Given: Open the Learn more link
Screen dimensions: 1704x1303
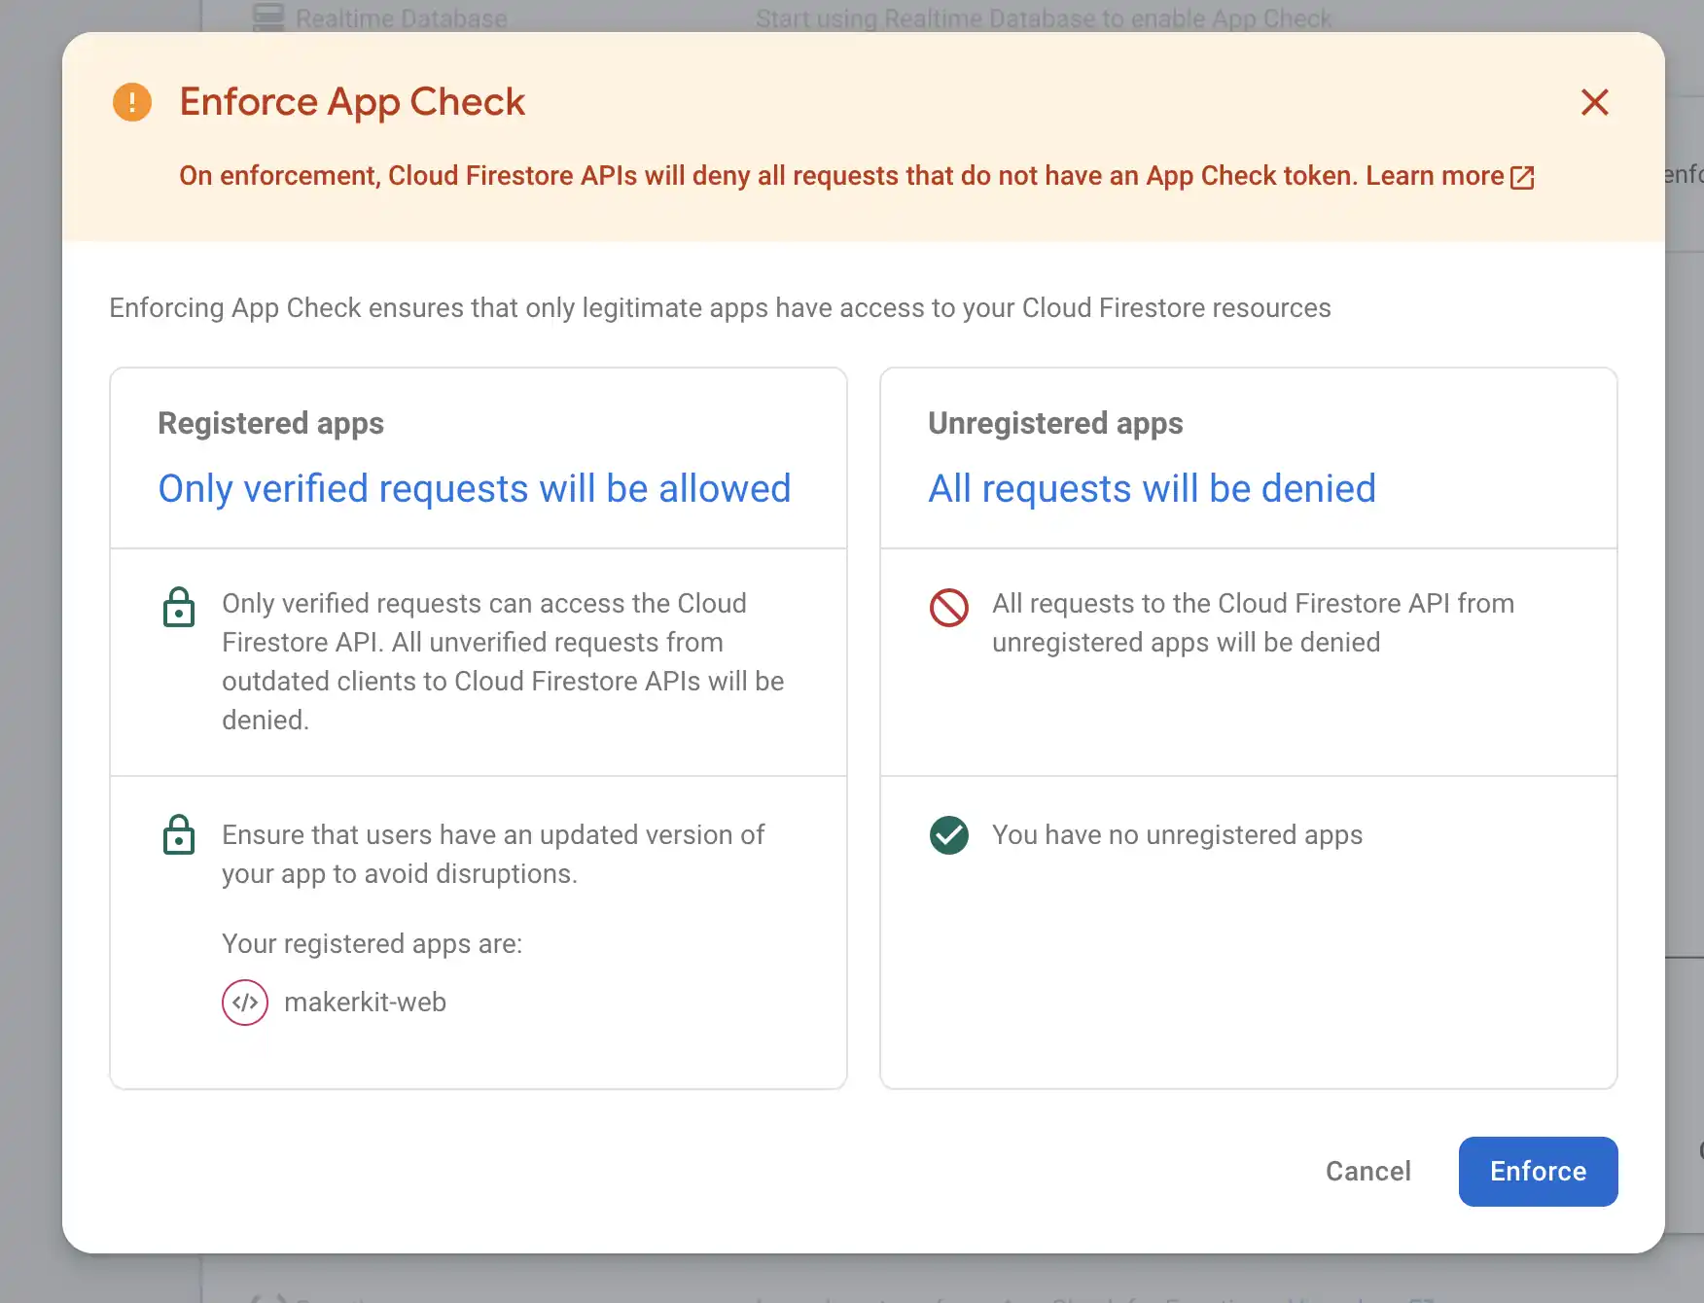Looking at the screenshot, I should [1434, 176].
